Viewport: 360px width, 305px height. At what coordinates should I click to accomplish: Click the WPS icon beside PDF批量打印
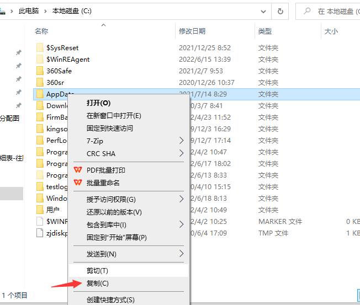point(78,170)
